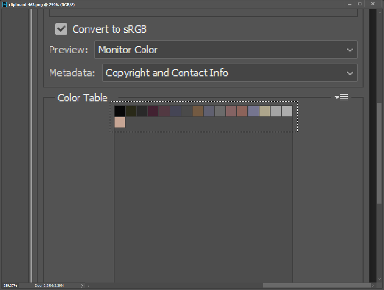The width and height of the screenshot is (384, 290).
Task: Select the black swatch in Color Table
Action: click(x=120, y=111)
